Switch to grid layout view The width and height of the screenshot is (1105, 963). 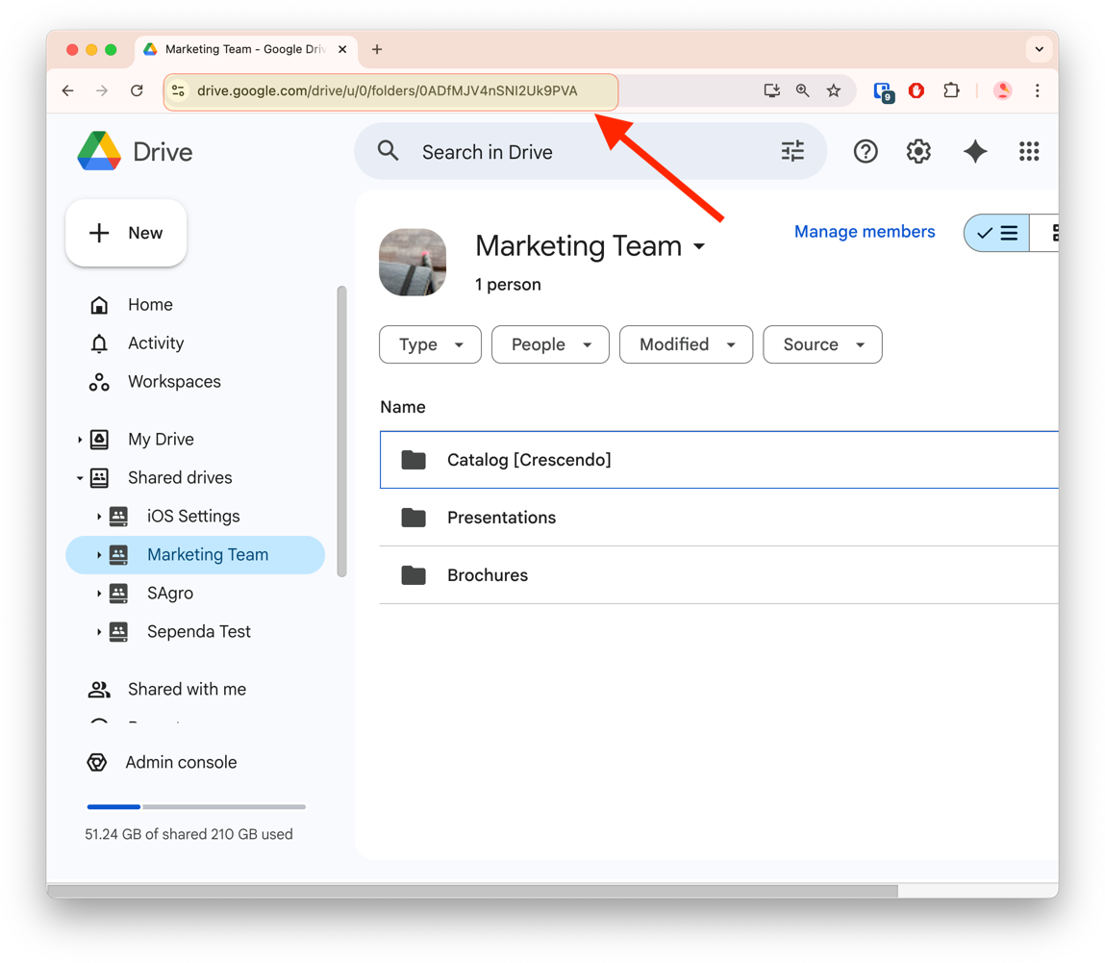click(1050, 233)
